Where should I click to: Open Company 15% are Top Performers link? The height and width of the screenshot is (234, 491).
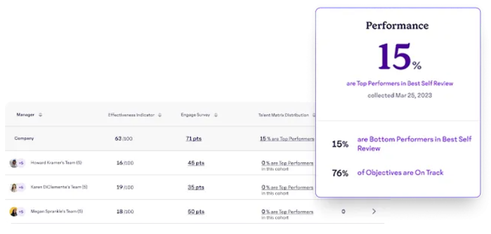[287, 139]
